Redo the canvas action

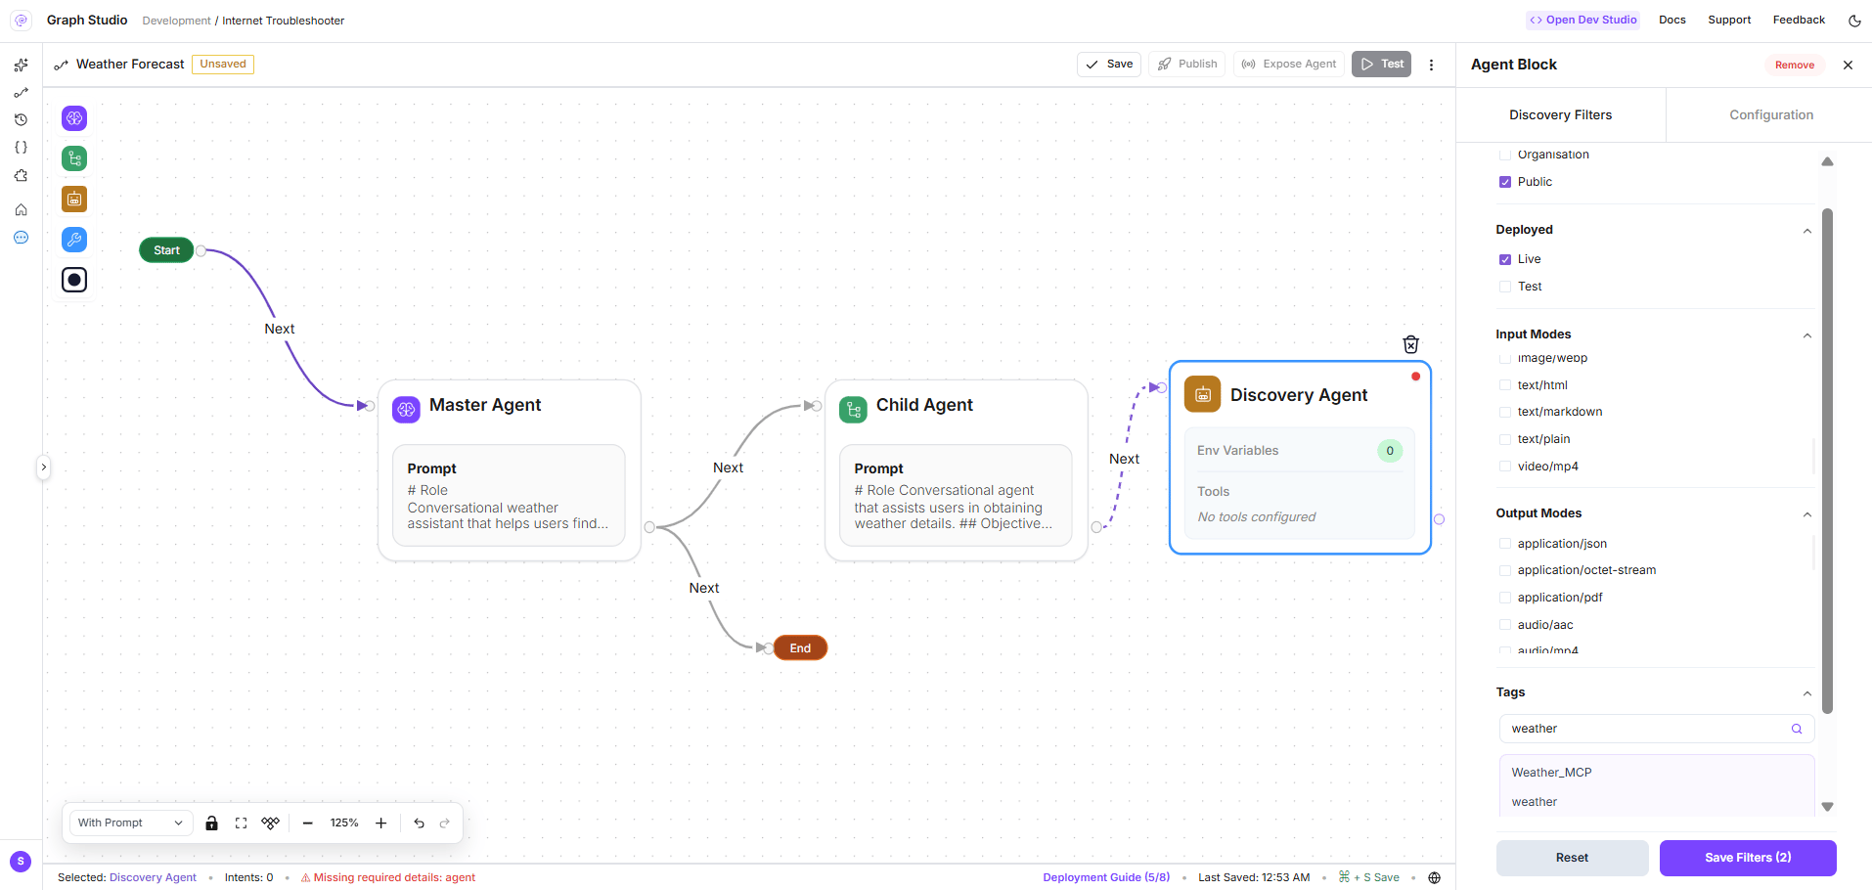(445, 823)
